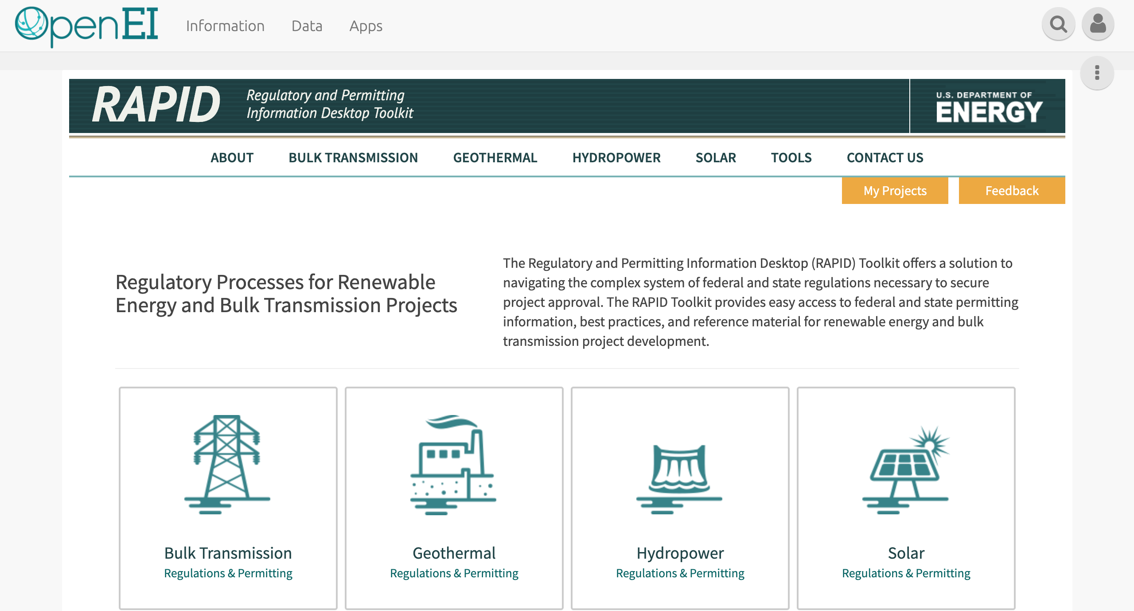The height and width of the screenshot is (611, 1134).
Task: Follow Regulations & Permitting under Geothermal
Action: coord(454,573)
